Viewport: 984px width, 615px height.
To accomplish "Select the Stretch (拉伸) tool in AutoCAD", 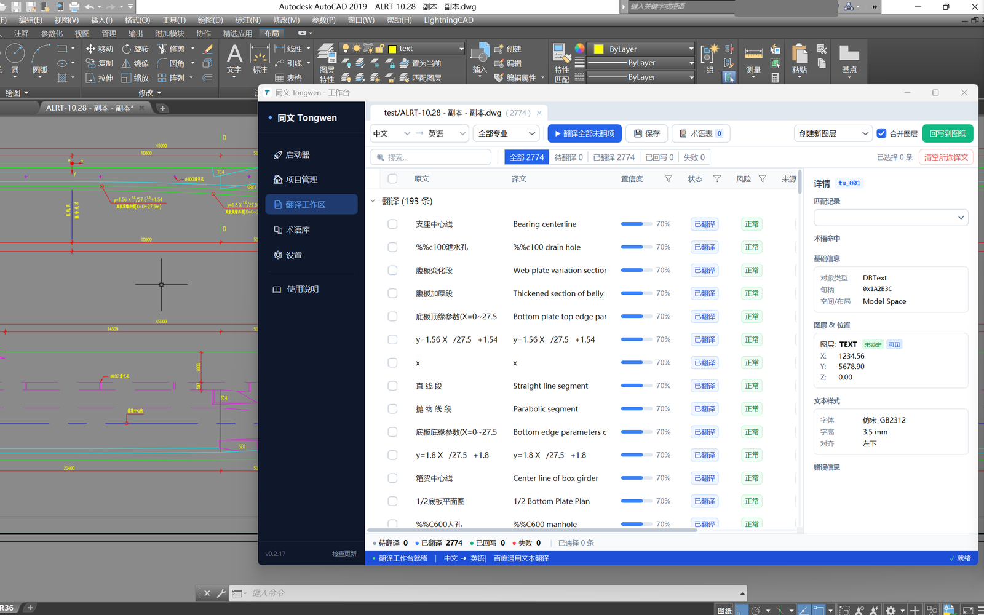I will (100, 78).
